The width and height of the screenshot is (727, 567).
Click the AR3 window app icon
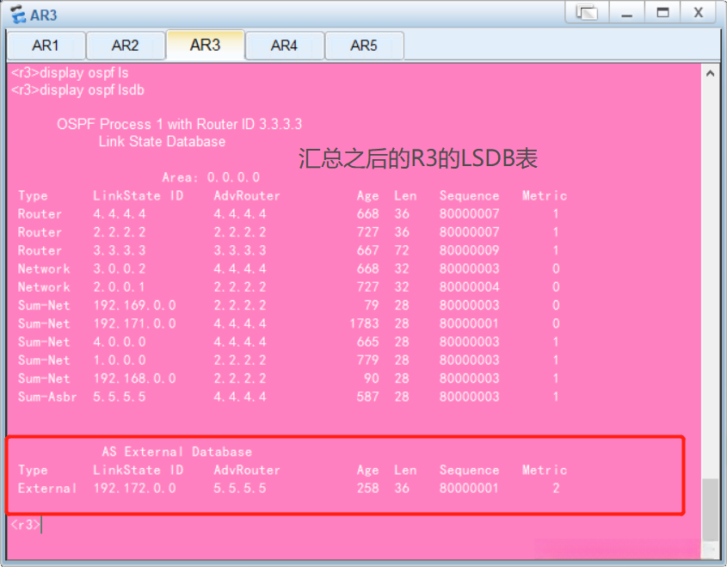click(18, 15)
